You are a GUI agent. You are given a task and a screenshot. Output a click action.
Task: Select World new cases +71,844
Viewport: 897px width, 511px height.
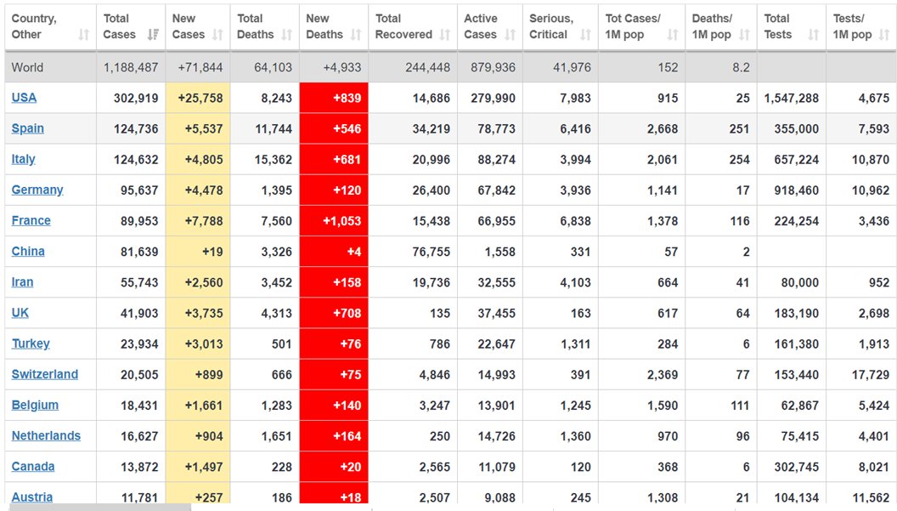point(200,68)
